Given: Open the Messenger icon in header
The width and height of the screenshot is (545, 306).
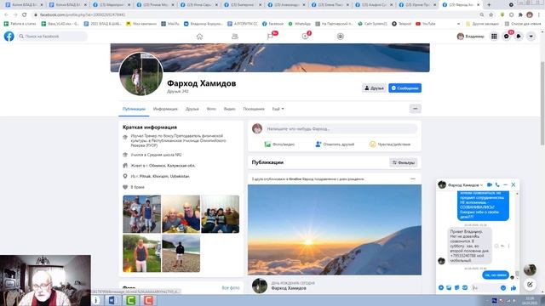Looking at the screenshot, I should click(x=507, y=36).
